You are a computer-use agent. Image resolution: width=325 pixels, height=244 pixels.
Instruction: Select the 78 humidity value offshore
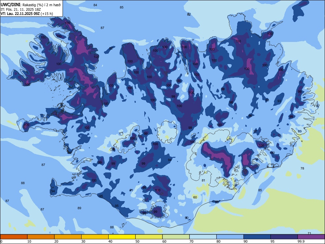302,168
